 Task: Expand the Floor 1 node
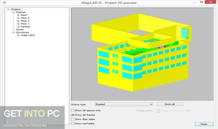point(18,24)
